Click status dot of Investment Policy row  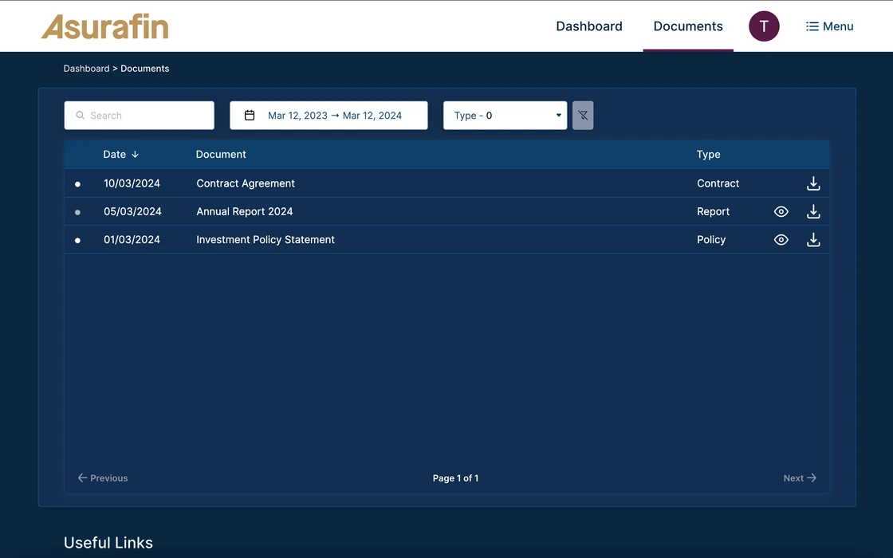point(77,240)
